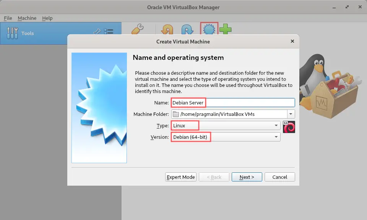Open the Type dropdown showing Linux
367x220 pixels.
226,125
